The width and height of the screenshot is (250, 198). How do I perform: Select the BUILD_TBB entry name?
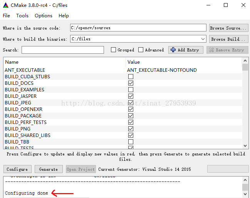coord(17,142)
